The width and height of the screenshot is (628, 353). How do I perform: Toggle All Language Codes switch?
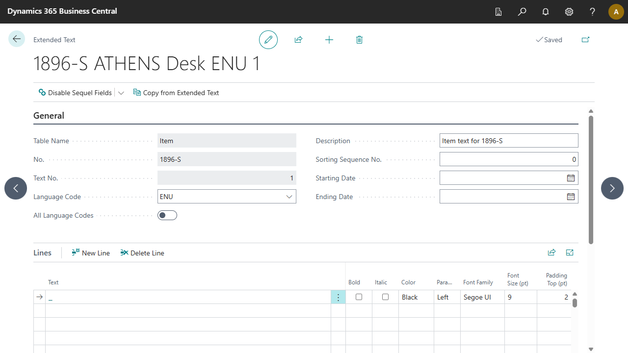click(167, 215)
